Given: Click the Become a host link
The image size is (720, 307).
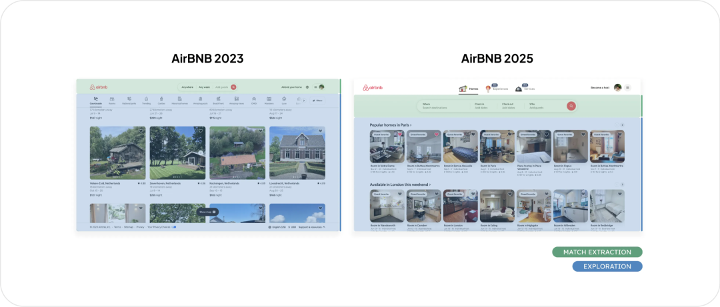Looking at the screenshot, I should 600,88.
